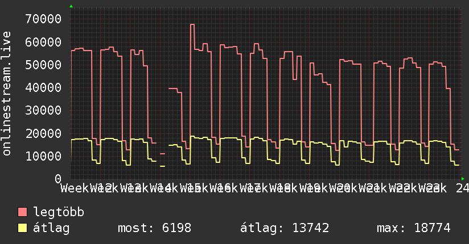Click the 40000 y-axis label
The width and height of the screenshot is (469, 244).
tap(43, 88)
